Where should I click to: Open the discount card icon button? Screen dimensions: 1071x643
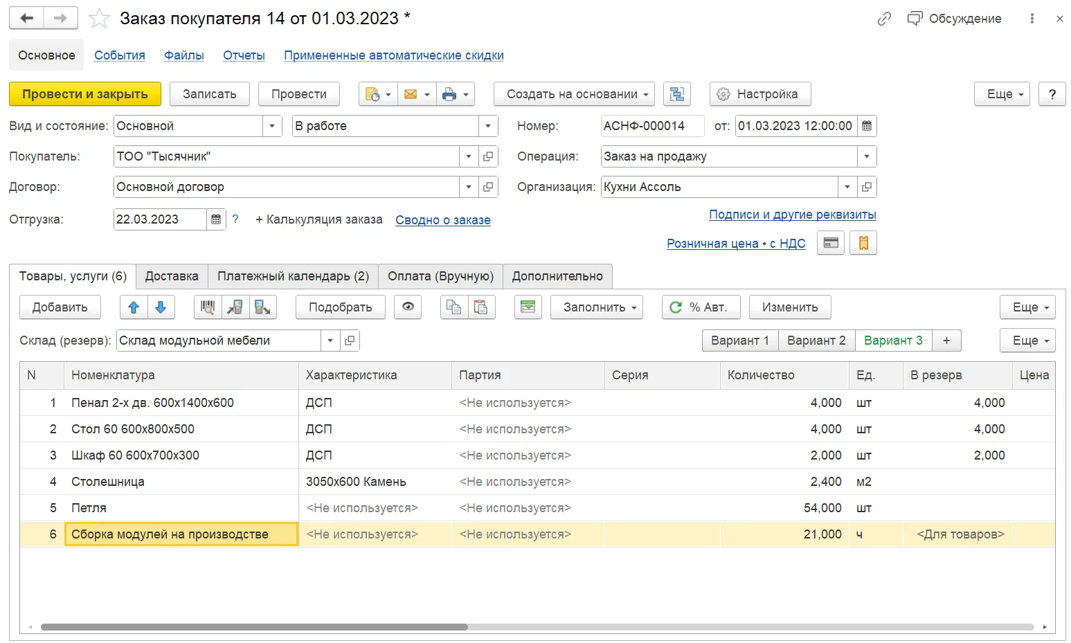coord(831,243)
